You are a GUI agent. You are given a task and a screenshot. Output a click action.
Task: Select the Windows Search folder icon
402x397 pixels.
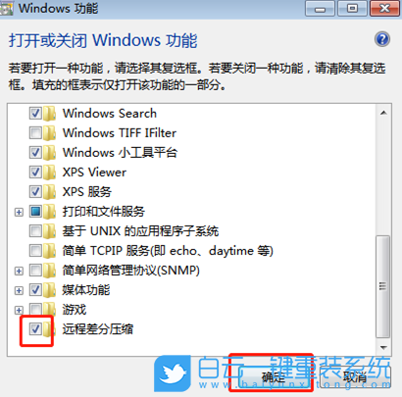point(49,114)
